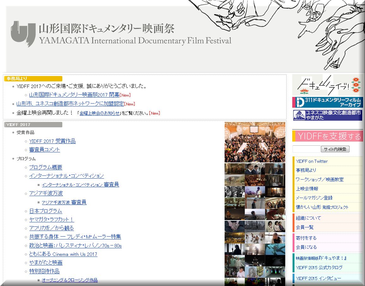Click the crowded banquet hall photo
Viewport: 365px width, 286px height.
point(255,142)
